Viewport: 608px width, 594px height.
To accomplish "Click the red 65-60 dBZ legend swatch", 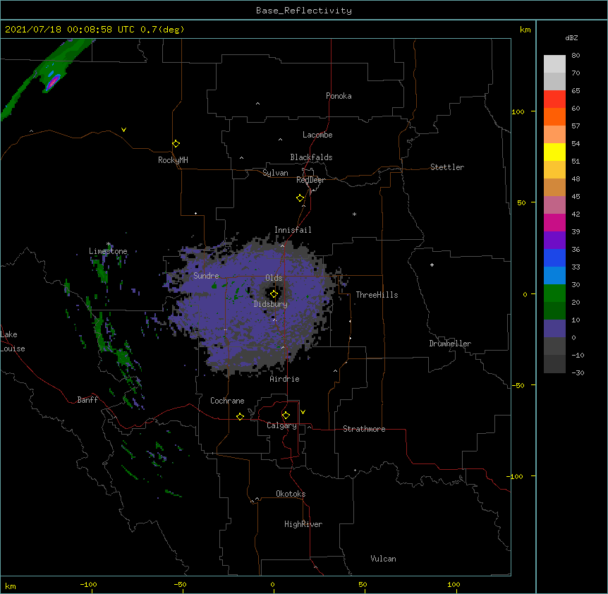I will click(554, 99).
